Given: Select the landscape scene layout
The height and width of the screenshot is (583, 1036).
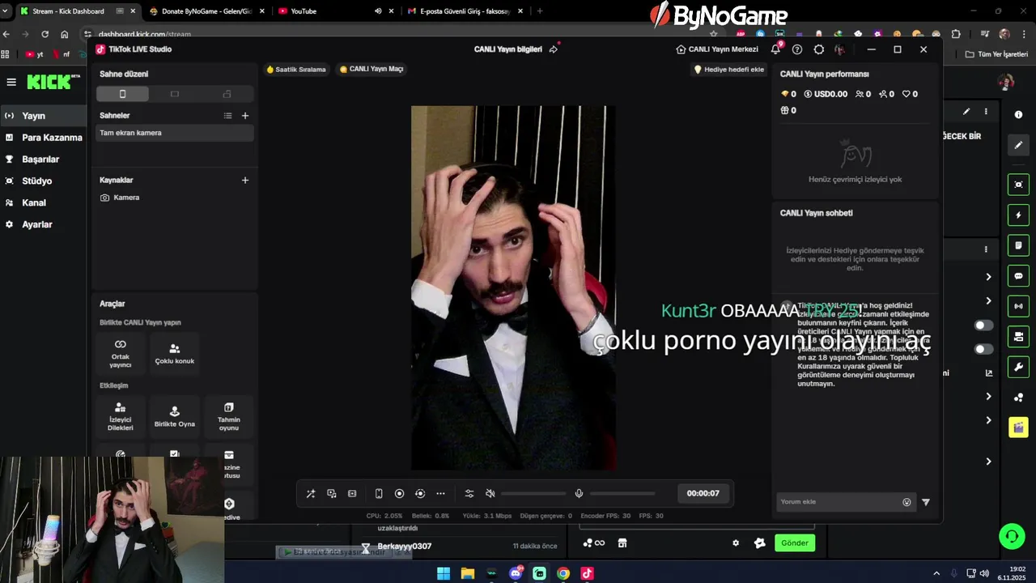Looking at the screenshot, I should point(175,94).
